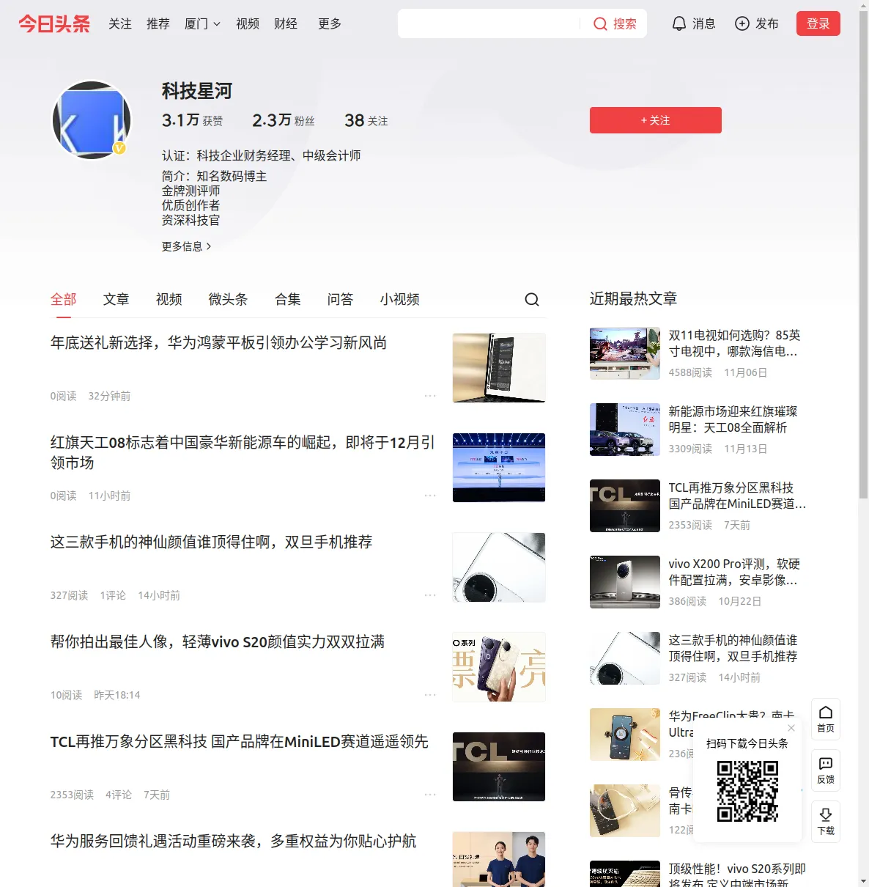The width and height of the screenshot is (869, 887).
Task: Open hot article 这三款手机的神仙颜值
Action: pyautogui.click(x=733, y=648)
